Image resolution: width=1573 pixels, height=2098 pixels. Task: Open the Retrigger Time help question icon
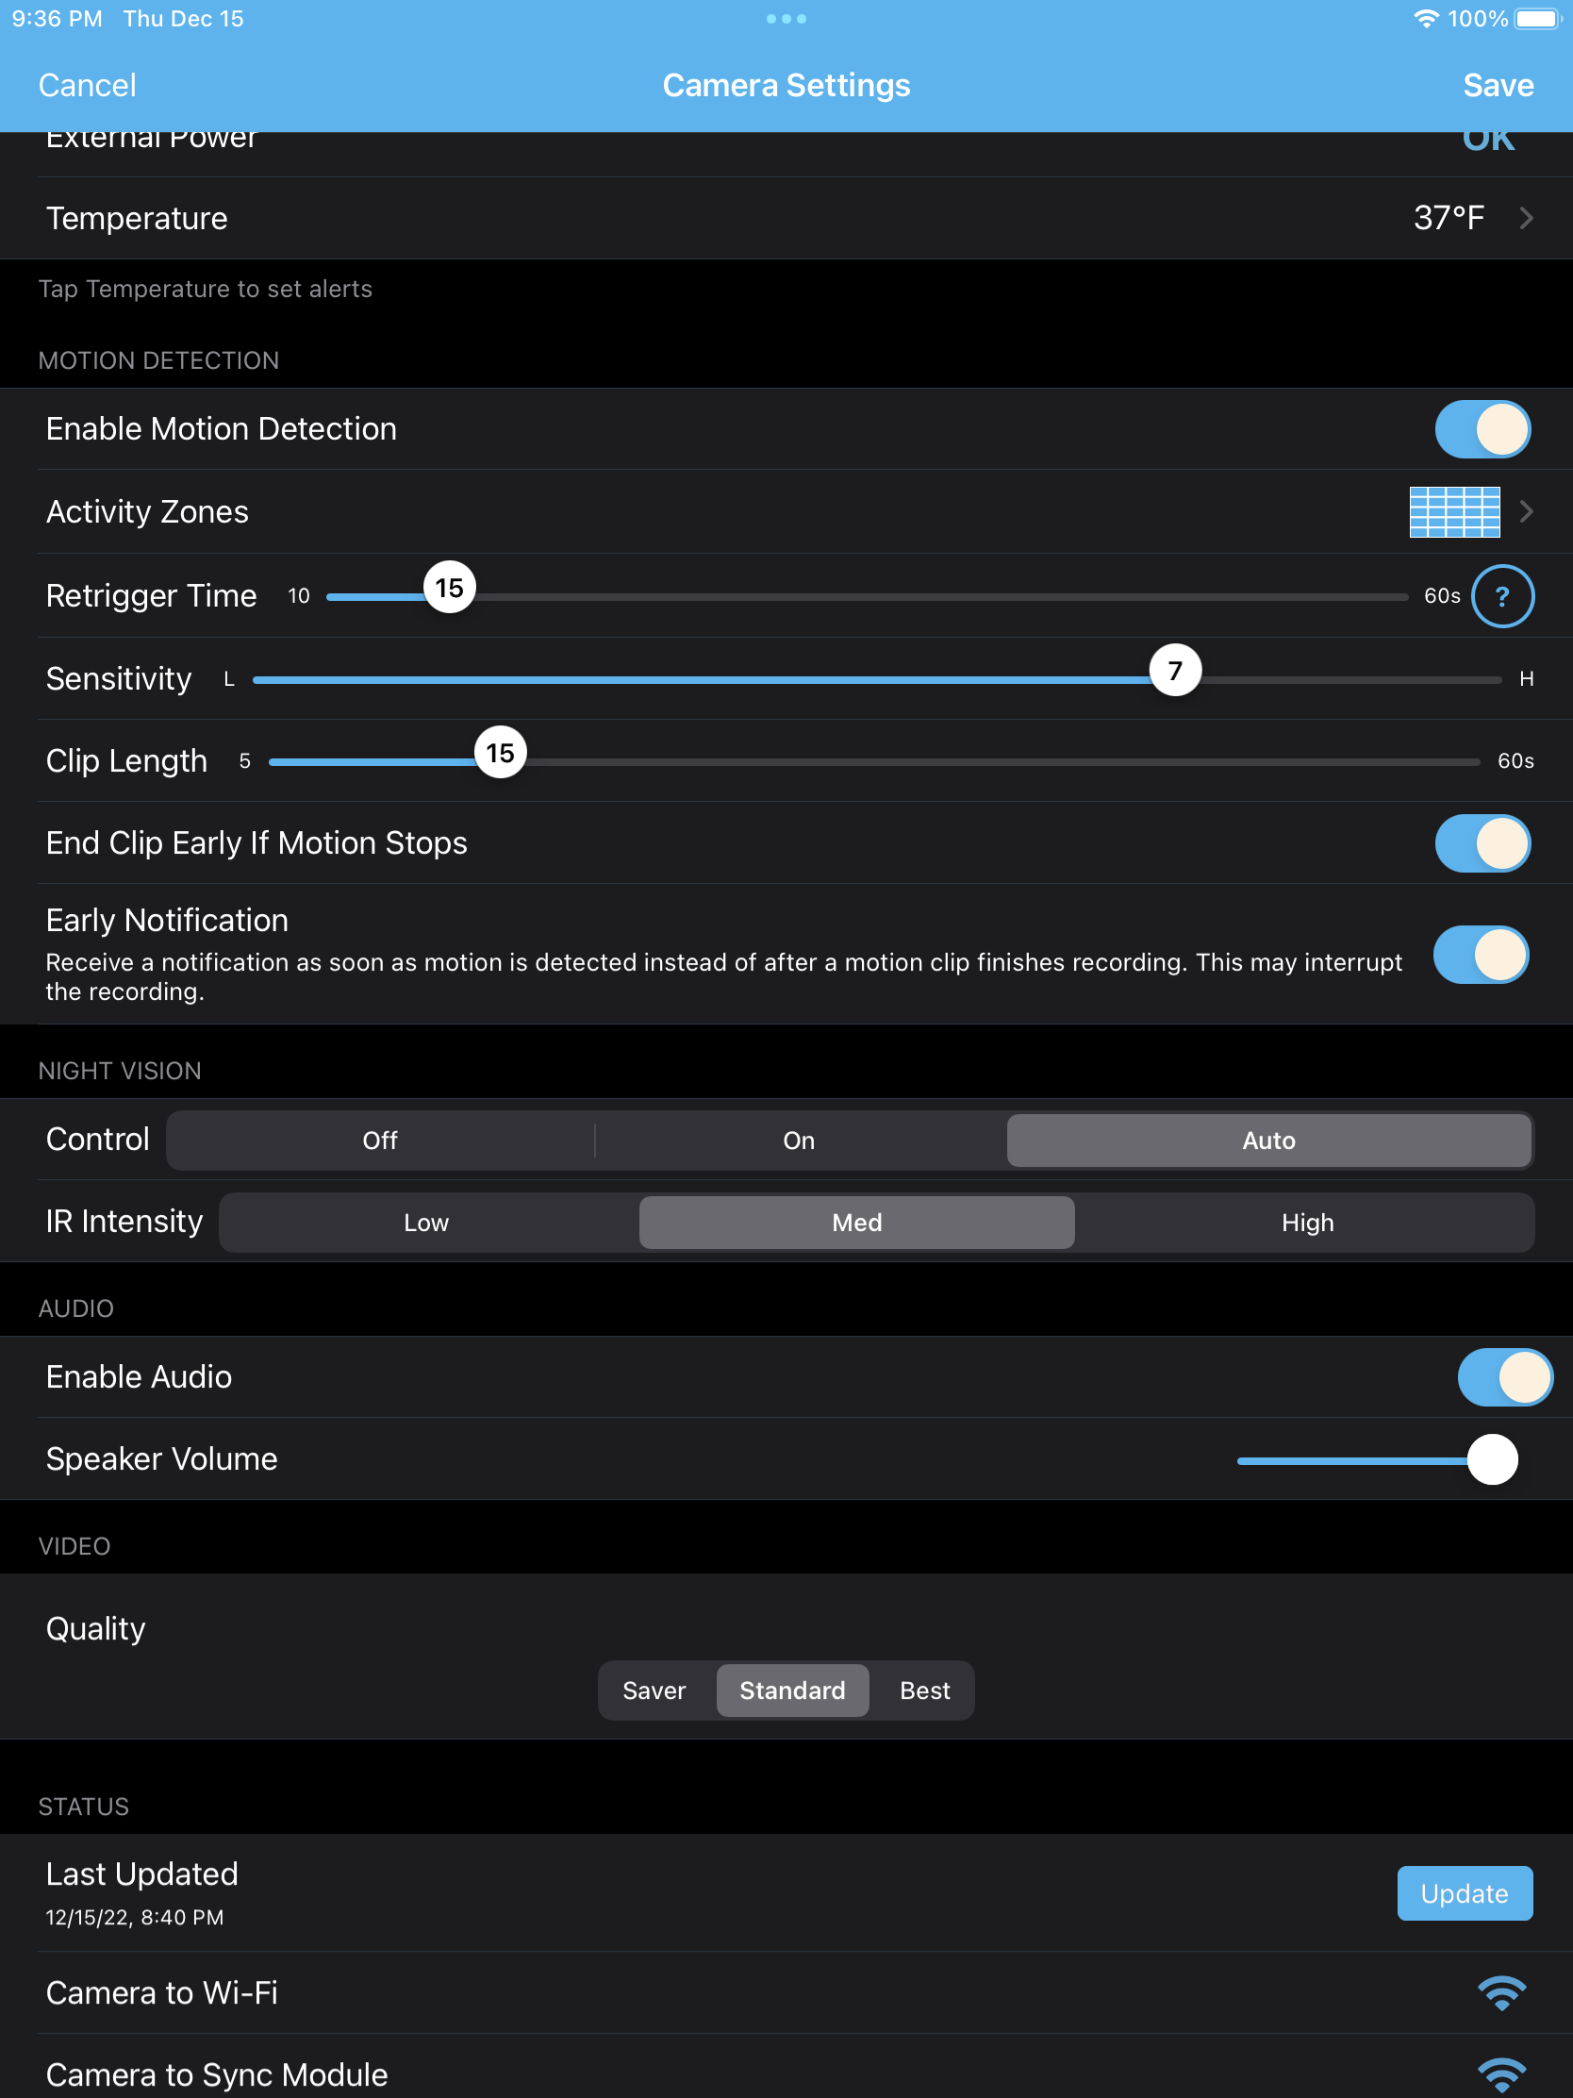(1502, 595)
